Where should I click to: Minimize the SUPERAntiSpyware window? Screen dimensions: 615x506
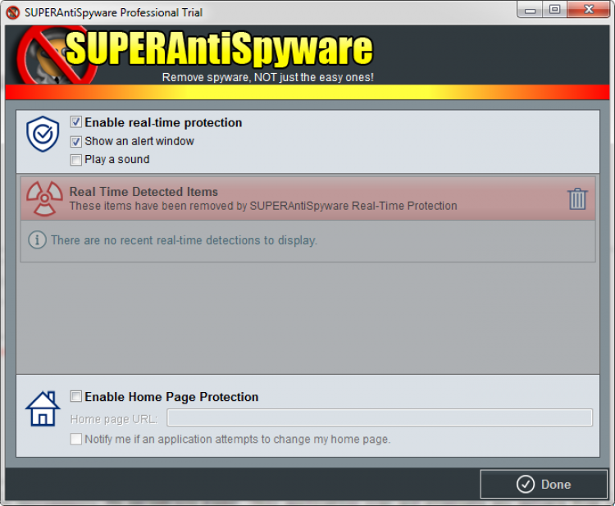530,10
